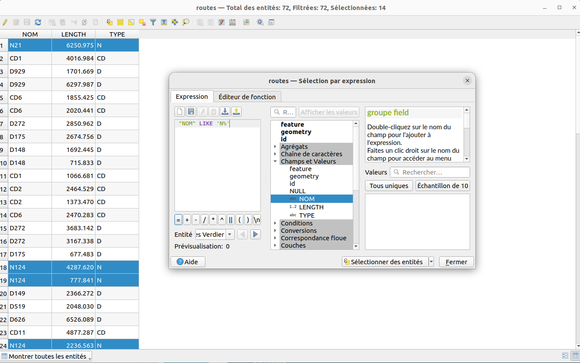Viewport: 580px width, 363px height.
Task: Collapse the Champs et Valeurs group
Action: point(275,161)
